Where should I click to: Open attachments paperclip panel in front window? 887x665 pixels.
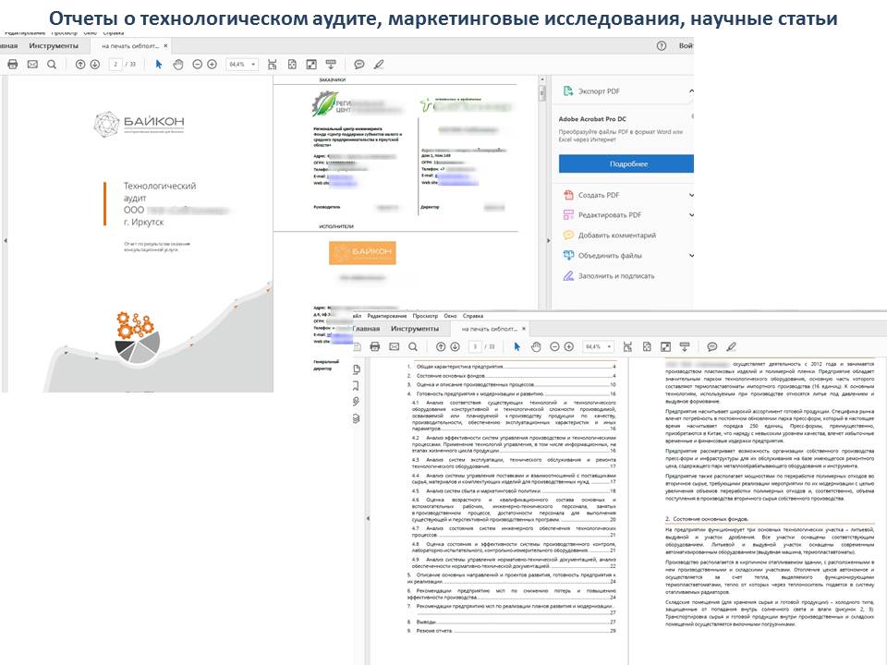357,402
